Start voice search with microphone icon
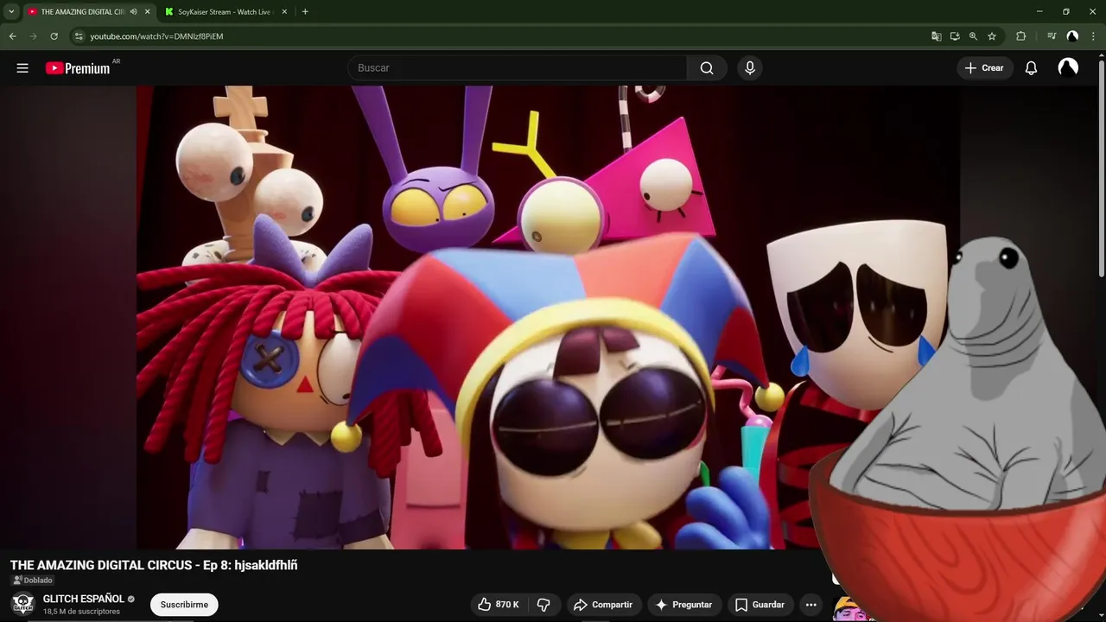Image resolution: width=1106 pixels, height=622 pixels. [750, 68]
